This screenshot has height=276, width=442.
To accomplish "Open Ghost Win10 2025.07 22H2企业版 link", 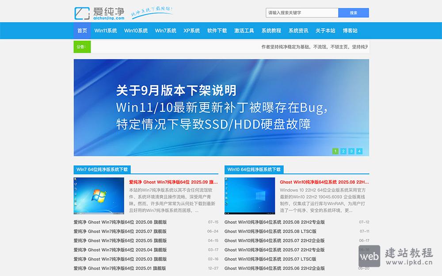I will pos(274,241).
